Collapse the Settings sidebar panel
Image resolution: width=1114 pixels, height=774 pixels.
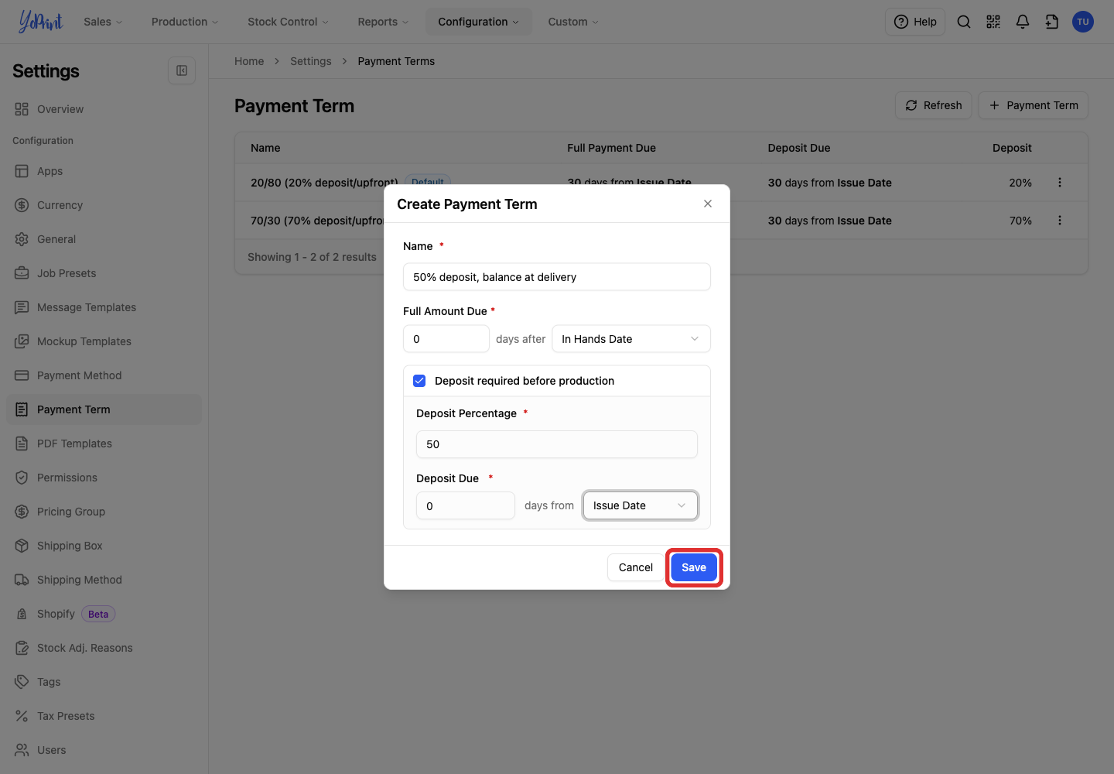[x=182, y=70]
